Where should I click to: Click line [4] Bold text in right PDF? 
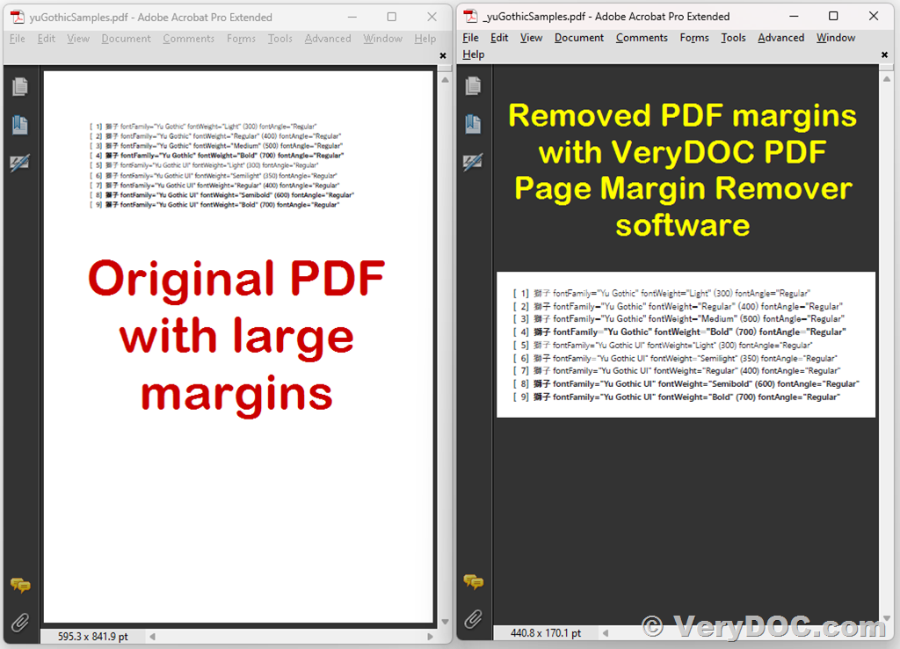[679, 332]
